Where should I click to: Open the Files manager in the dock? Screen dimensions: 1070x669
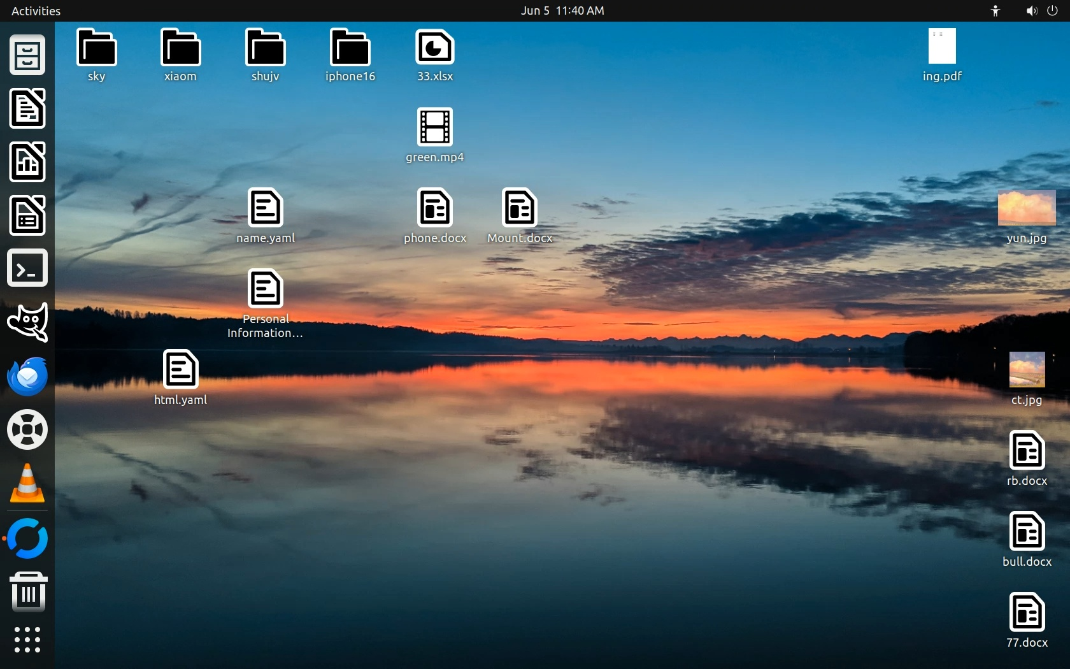(27, 55)
